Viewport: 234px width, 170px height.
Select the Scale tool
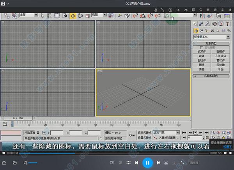[x=87, y=16]
